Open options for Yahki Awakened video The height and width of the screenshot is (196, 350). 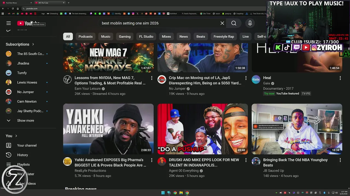[x=151, y=160]
